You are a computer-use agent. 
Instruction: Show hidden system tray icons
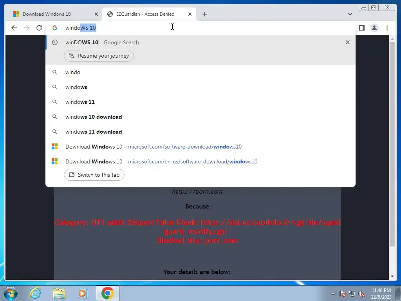coord(333,294)
